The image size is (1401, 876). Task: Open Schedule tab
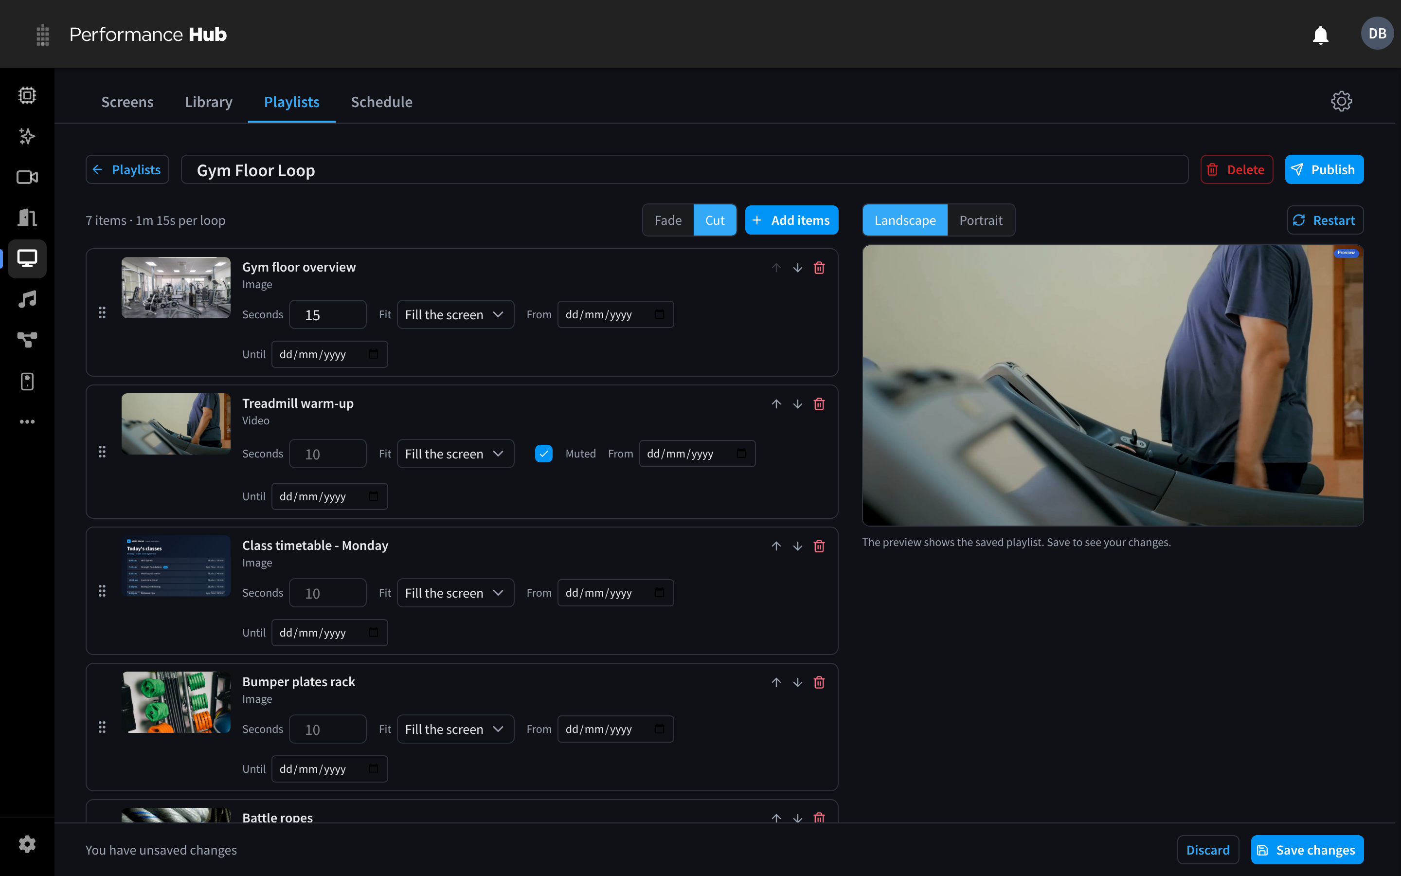[381, 102]
